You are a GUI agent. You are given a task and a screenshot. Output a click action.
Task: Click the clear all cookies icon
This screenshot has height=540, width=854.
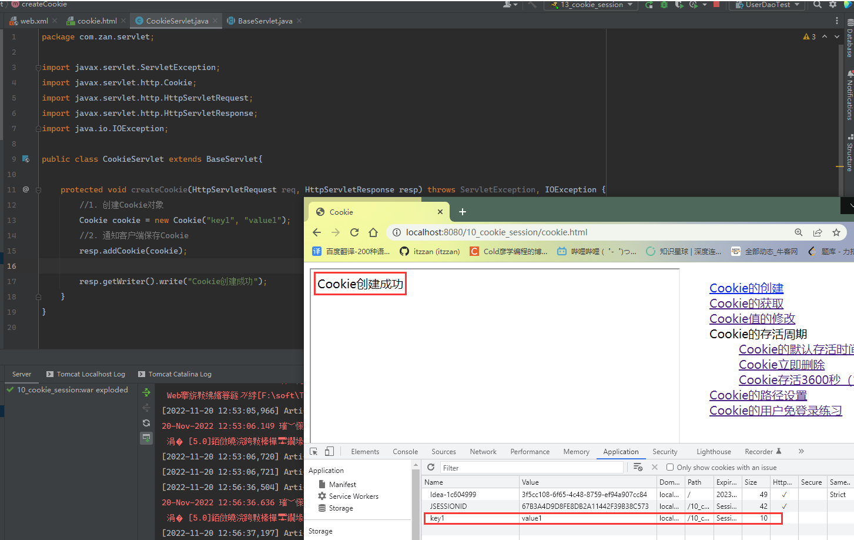638,467
